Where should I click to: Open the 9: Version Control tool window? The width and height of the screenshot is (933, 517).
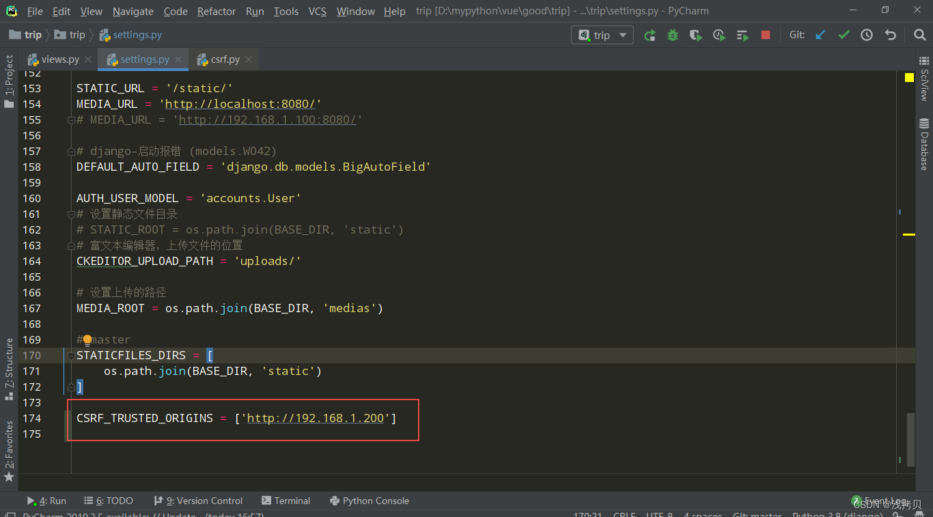point(198,501)
